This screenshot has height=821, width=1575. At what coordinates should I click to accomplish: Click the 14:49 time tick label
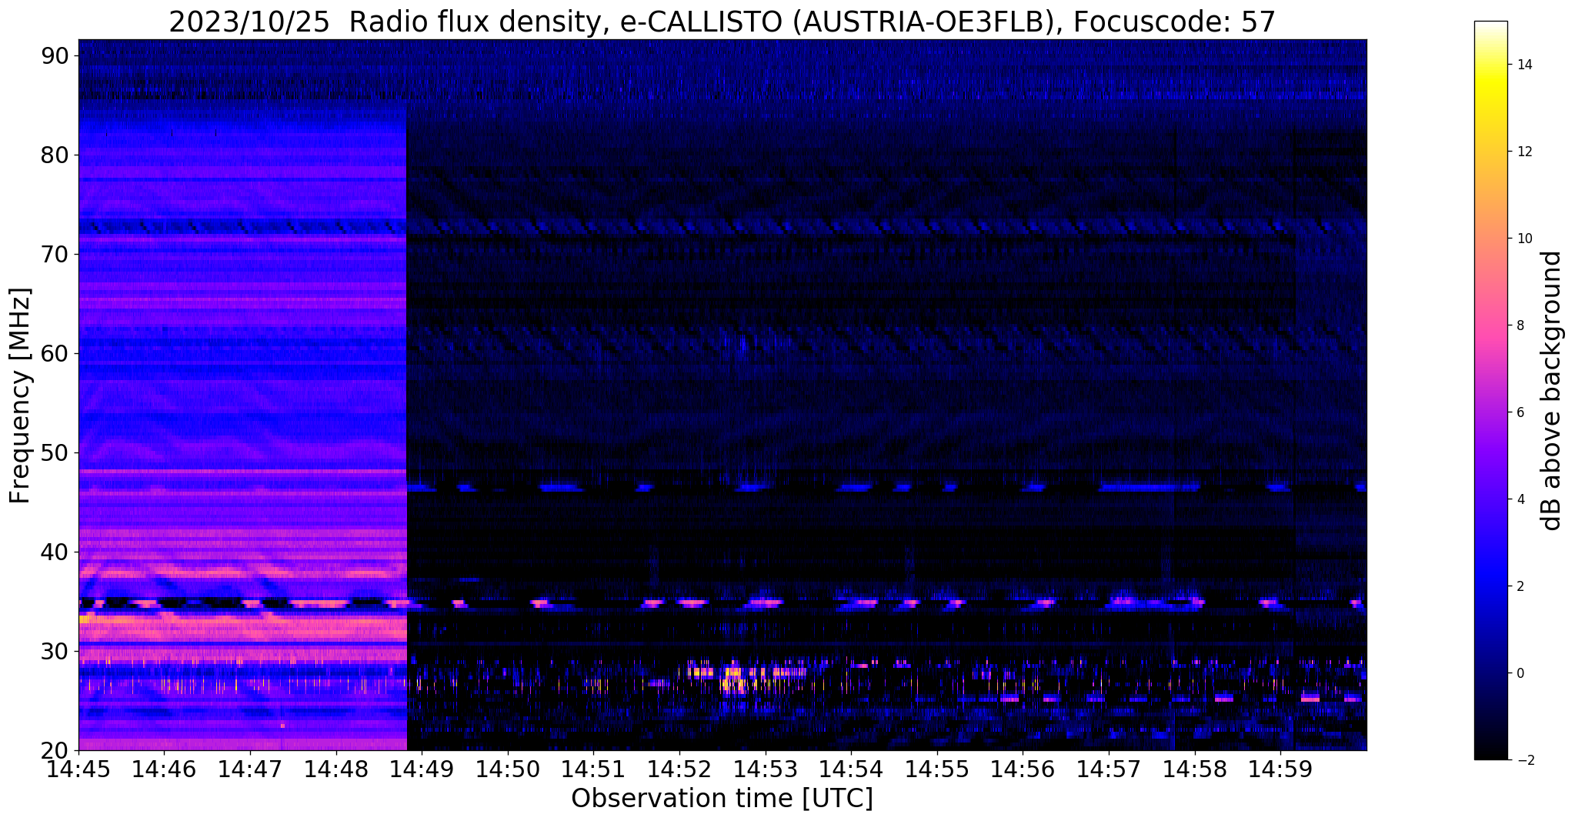click(422, 769)
